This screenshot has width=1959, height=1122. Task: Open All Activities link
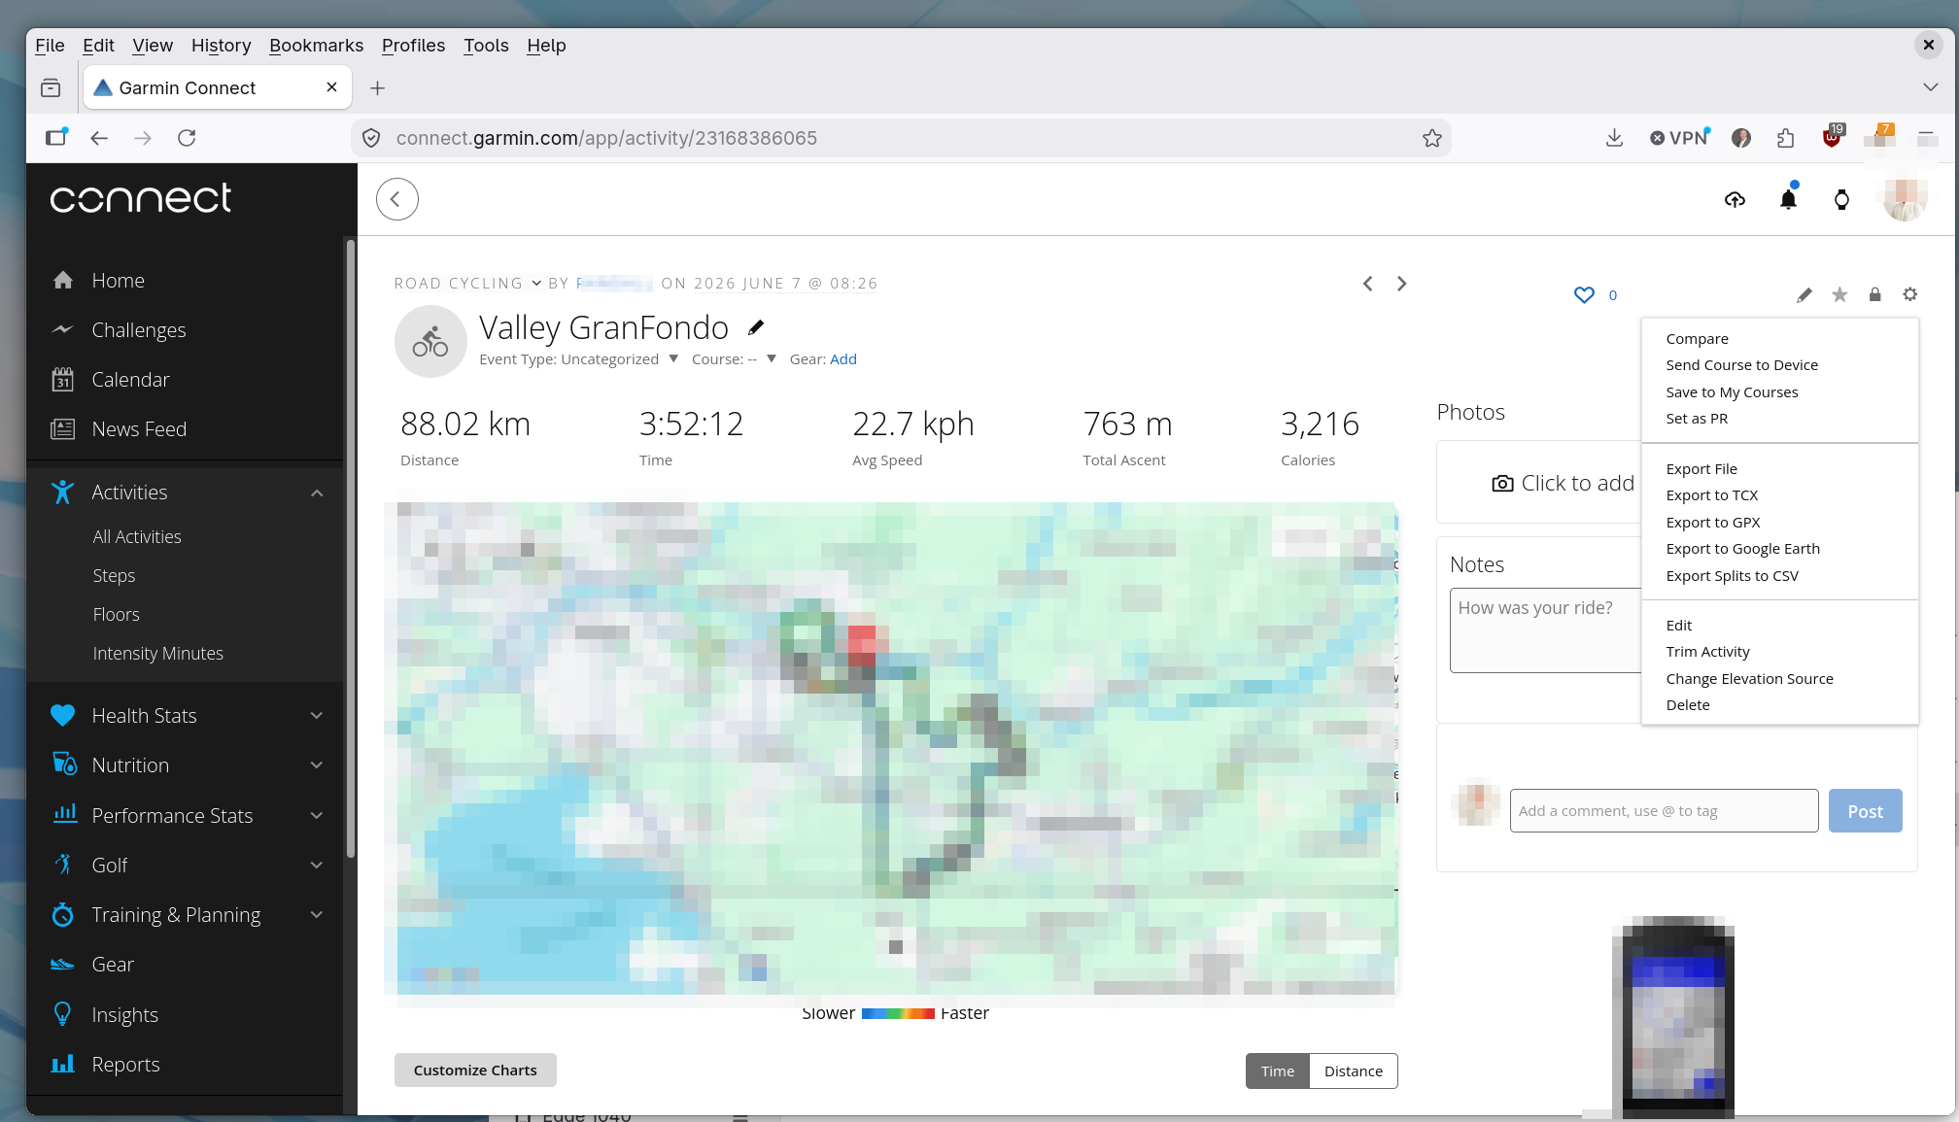[x=137, y=537]
